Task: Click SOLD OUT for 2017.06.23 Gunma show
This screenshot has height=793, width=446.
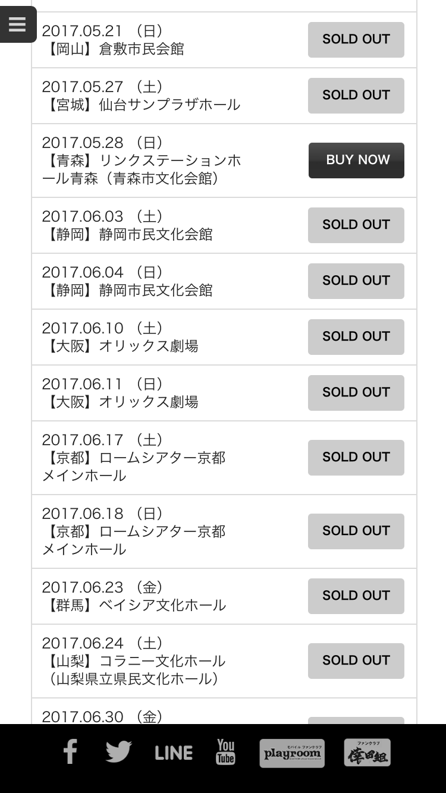Action: coord(356,596)
